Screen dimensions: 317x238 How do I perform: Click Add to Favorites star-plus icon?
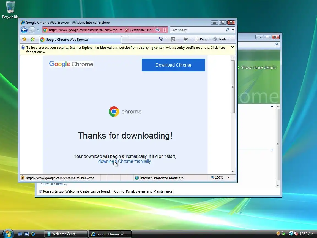[32, 39]
